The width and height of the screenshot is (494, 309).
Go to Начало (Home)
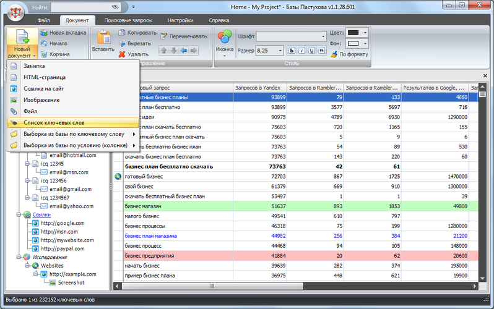click(54, 43)
